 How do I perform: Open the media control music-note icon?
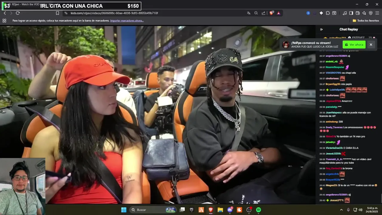pos(345,13)
